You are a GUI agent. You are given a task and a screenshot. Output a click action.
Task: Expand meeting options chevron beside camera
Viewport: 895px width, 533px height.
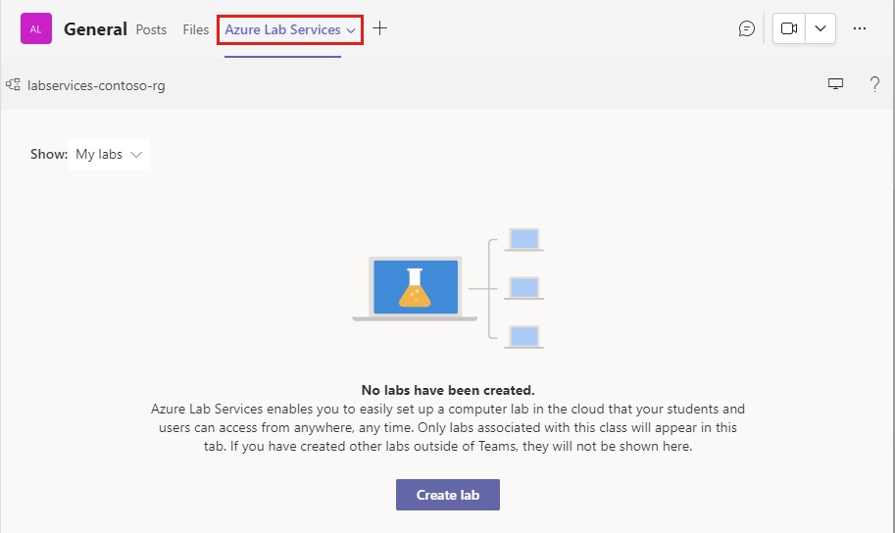(x=820, y=28)
